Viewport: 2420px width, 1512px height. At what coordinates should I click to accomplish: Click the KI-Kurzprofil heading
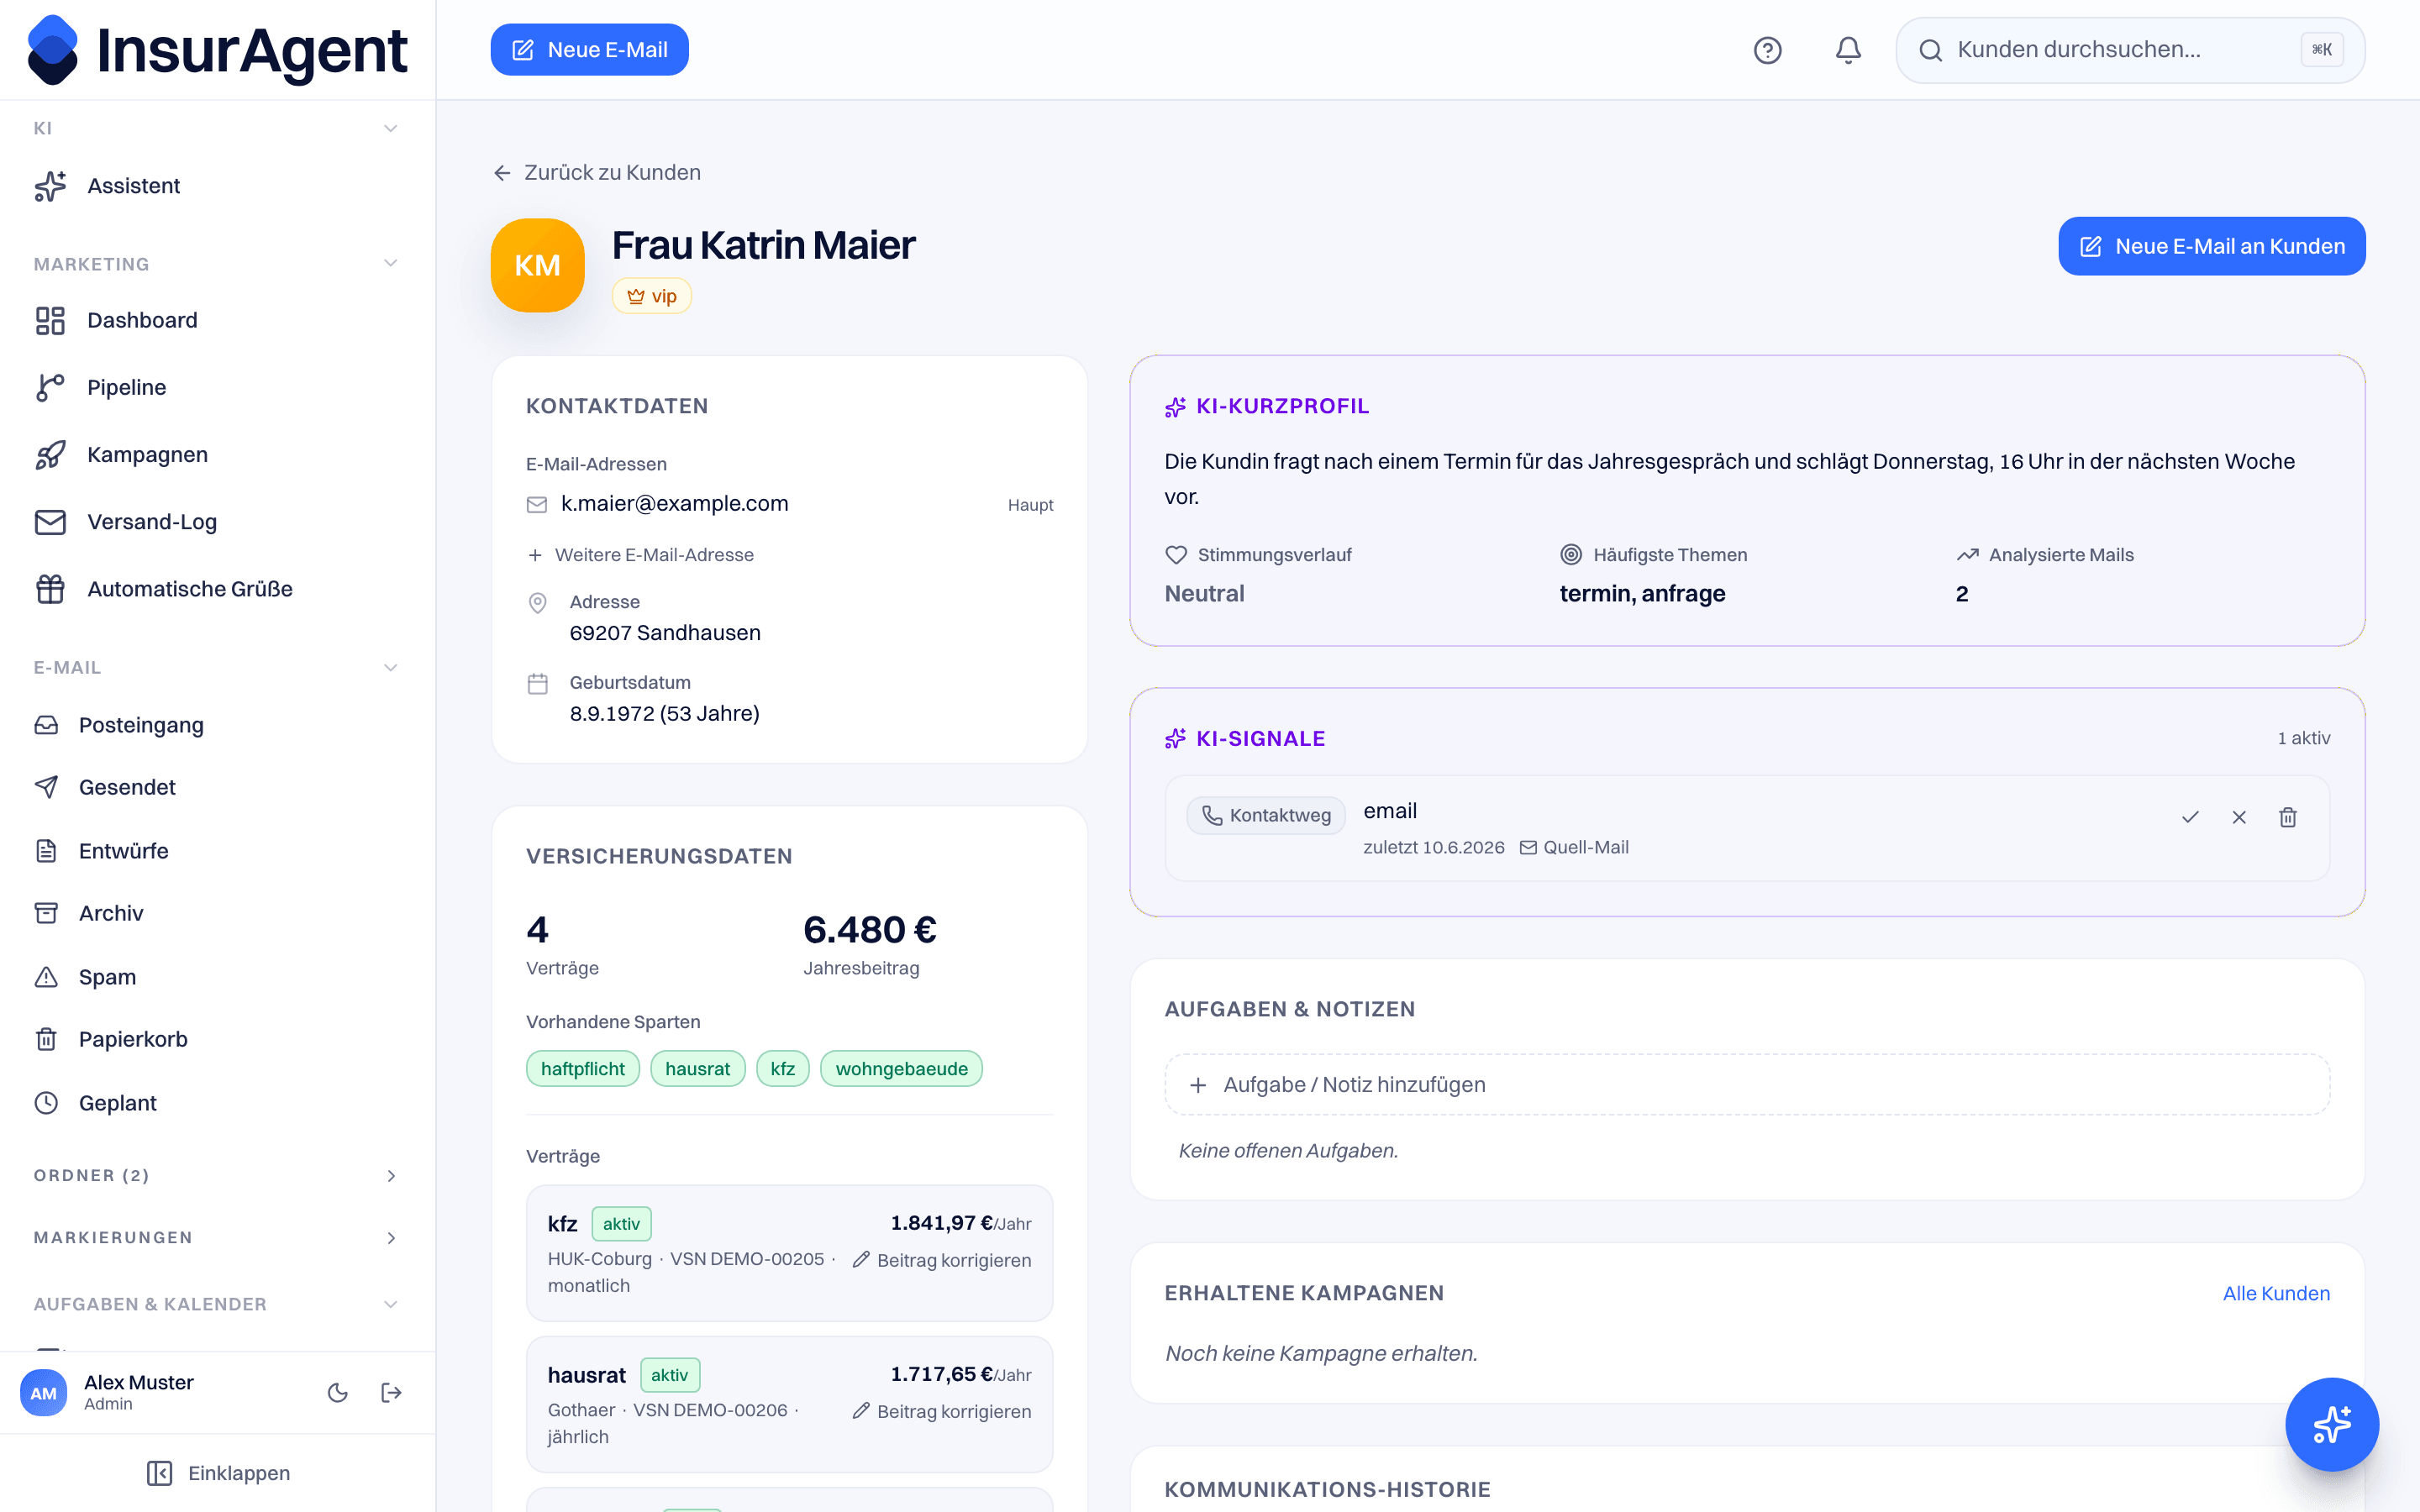pyautogui.click(x=1282, y=406)
